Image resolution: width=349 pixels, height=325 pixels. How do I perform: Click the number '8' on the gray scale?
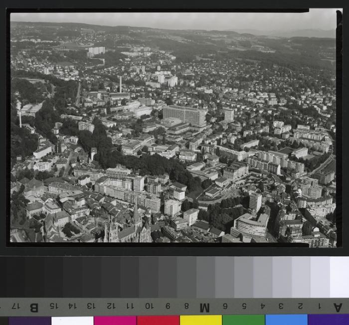pos(186,306)
